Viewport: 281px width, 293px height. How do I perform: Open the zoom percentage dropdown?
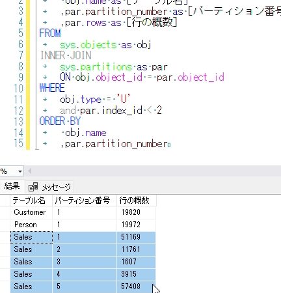(x=20, y=171)
